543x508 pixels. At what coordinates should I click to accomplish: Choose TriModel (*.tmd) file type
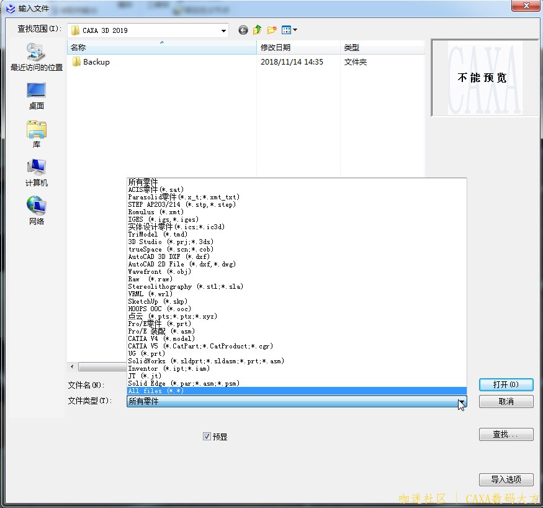pos(297,234)
